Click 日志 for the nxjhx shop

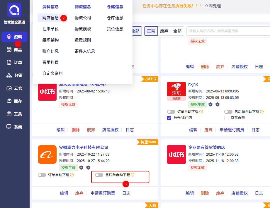tap(255, 130)
